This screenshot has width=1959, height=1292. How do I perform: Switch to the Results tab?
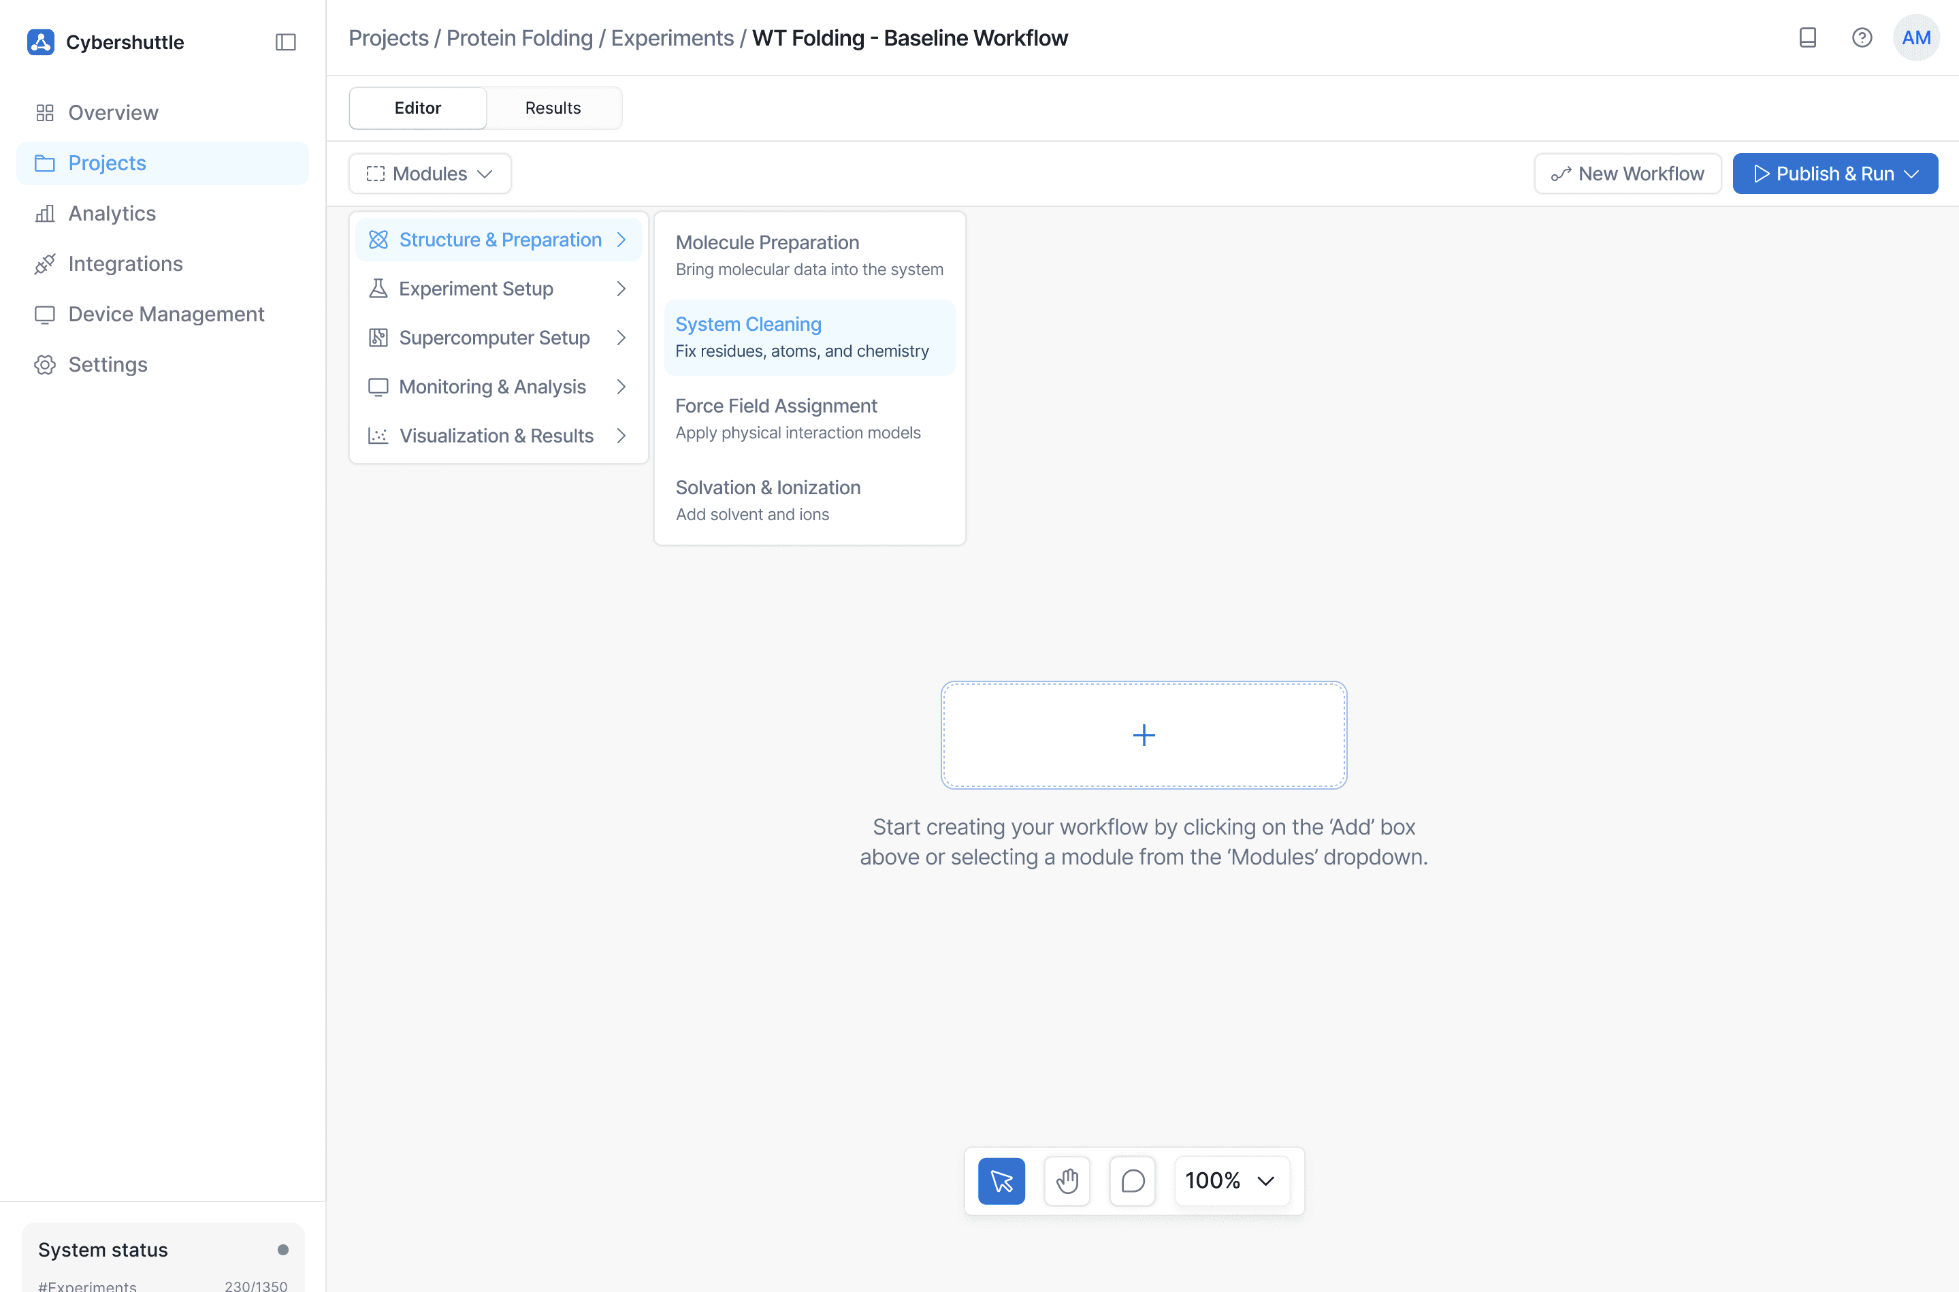tap(552, 108)
